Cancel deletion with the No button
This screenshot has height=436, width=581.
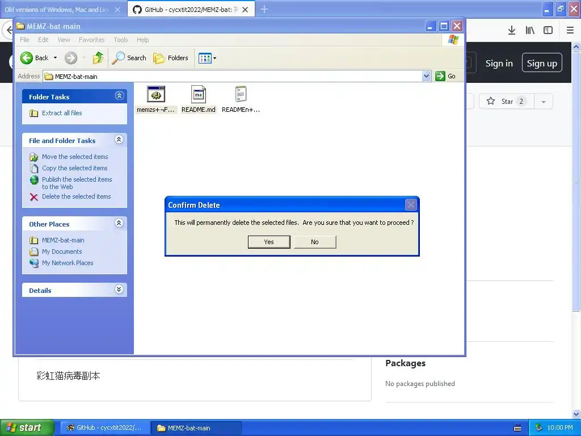(x=314, y=242)
